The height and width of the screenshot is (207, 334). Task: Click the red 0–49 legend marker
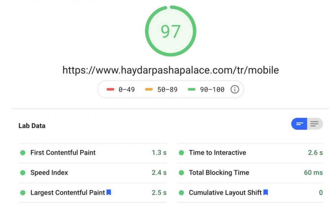(x=110, y=90)
